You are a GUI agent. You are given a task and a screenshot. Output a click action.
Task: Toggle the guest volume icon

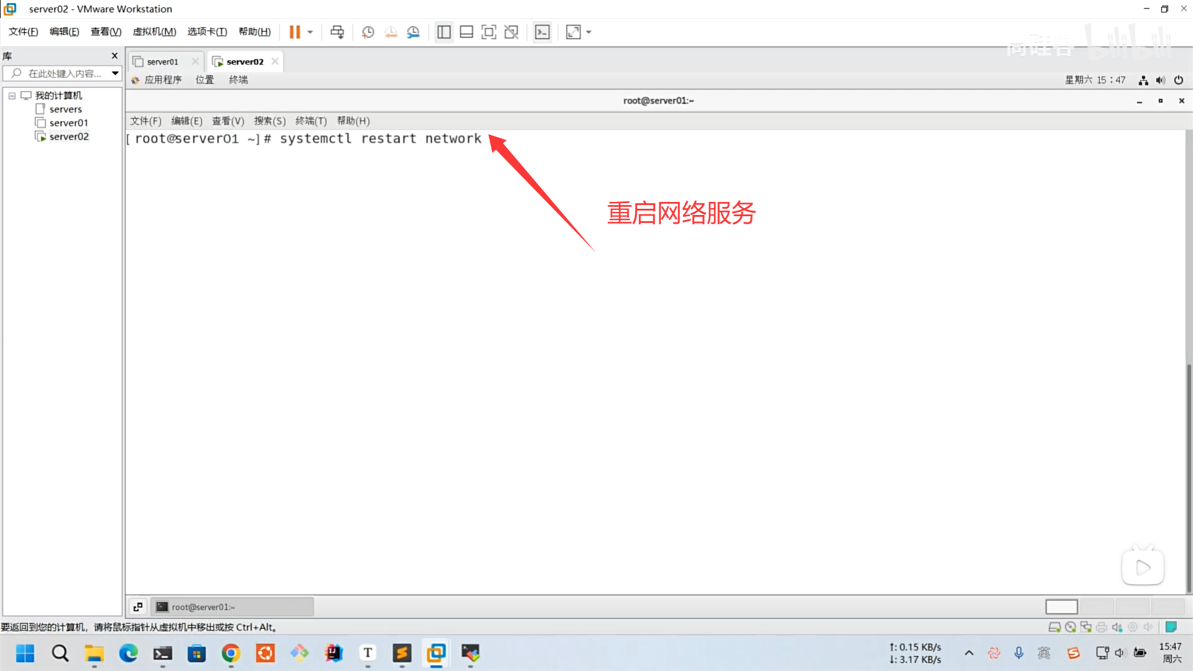click(1161, 80)
